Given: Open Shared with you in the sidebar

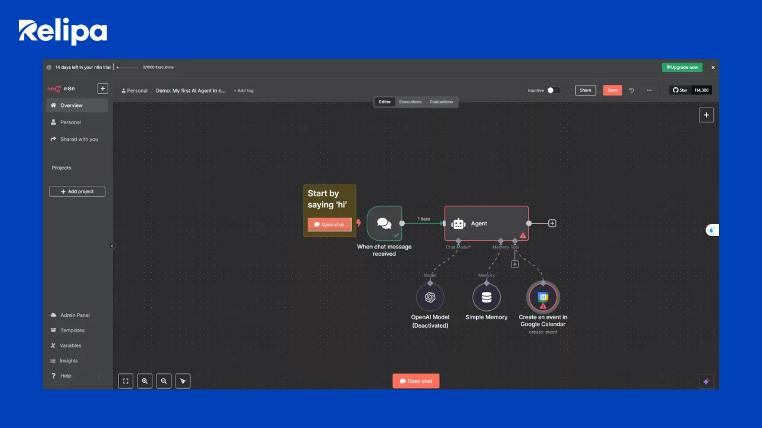Looking at the screenshot, I should click(77, 139).
